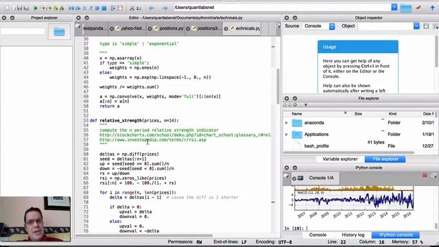Viewport: 439px width, 247px height.
Task: Click the investopedia.com URL in the code
Action: pos(153,140)
